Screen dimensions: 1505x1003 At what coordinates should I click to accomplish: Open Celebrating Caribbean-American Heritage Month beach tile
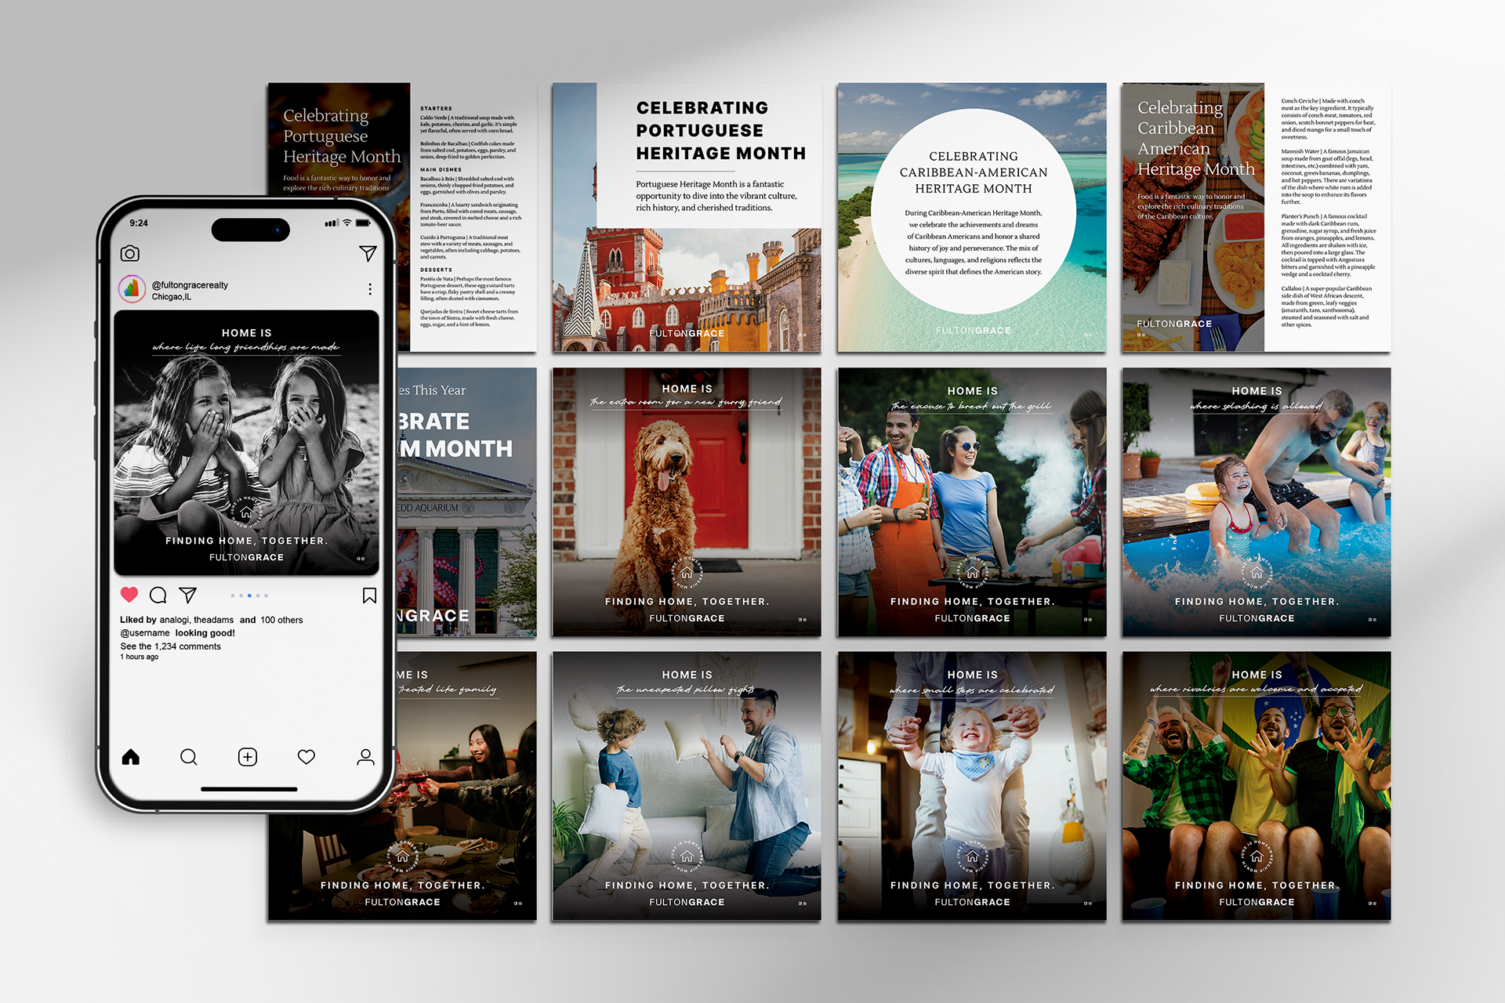point(972,218)
